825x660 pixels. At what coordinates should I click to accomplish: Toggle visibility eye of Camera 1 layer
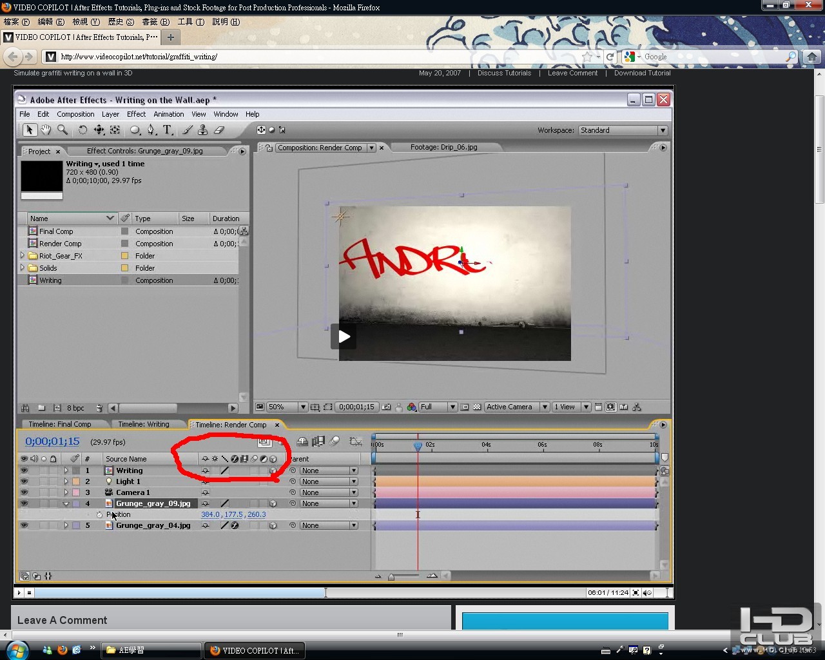click(x=24, y=492)
